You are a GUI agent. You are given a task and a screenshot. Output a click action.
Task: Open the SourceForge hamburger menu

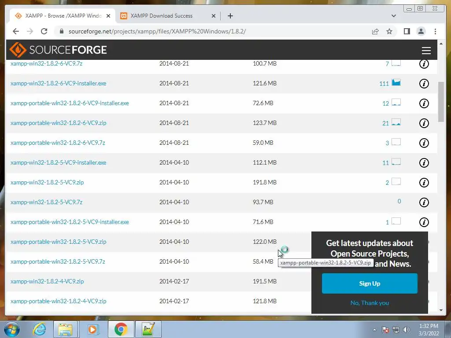click(x=426, y=50)
